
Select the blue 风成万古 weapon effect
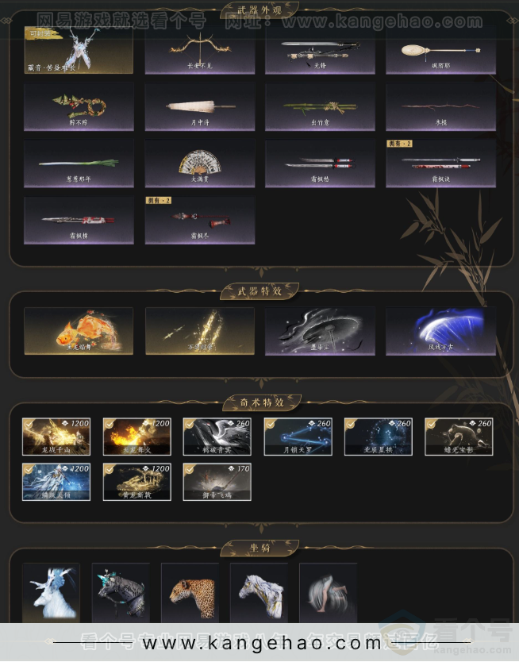440,331
